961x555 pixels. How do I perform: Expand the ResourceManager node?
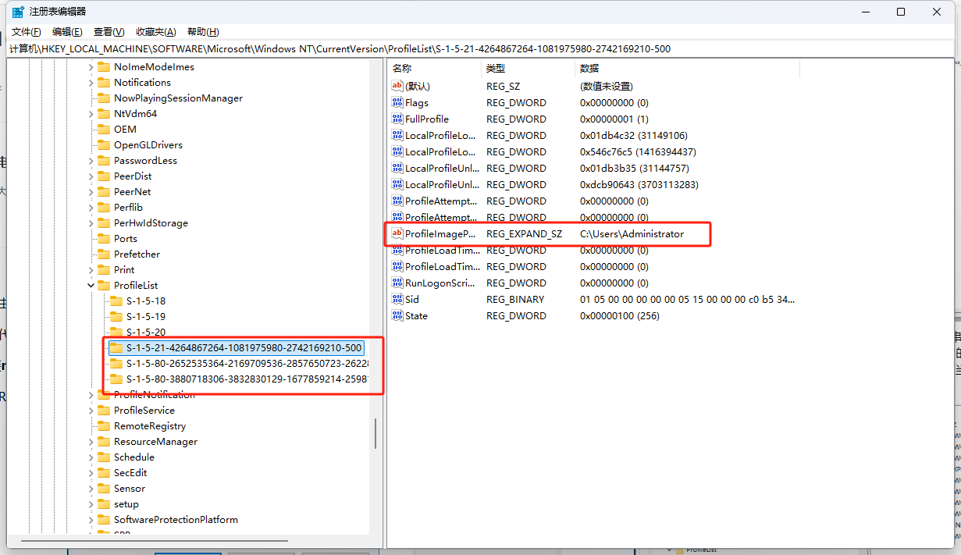point(91,441)
